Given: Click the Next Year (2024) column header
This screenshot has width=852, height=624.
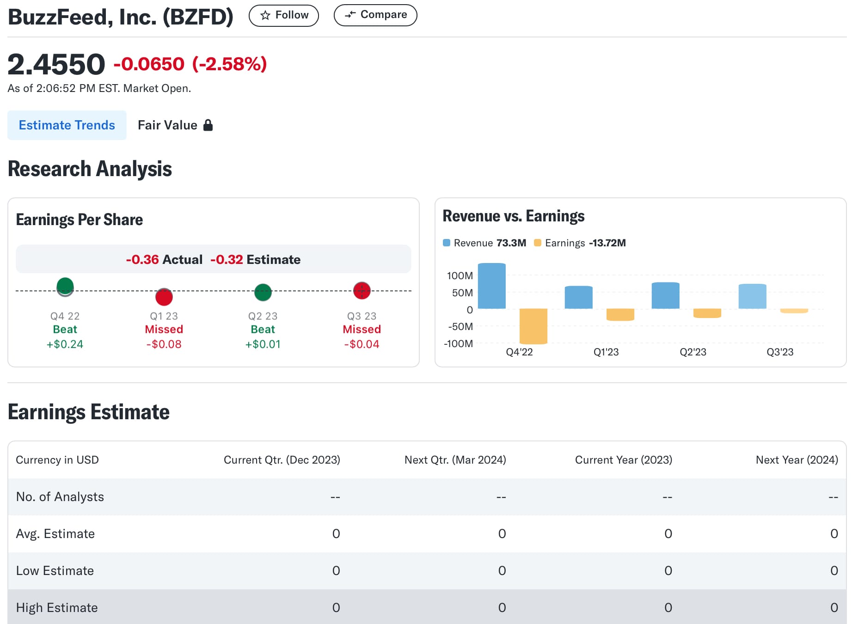Looking at the screenshot, I should pyautogui.click(x=797, y=460).
